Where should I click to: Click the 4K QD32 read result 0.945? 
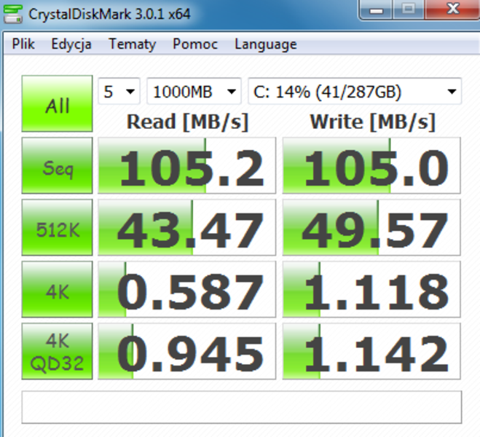coord(186,351)
